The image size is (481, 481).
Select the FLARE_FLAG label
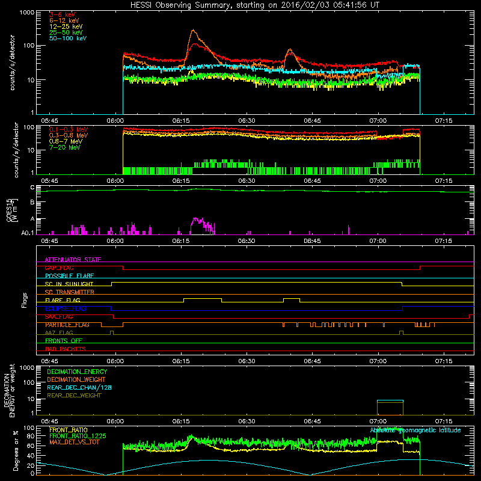(x=63, y=300)
